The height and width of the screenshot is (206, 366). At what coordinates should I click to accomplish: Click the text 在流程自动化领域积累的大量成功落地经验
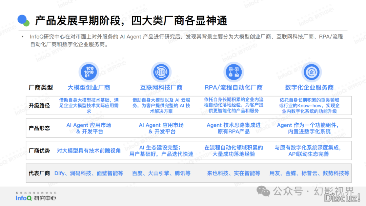point(233,151)
